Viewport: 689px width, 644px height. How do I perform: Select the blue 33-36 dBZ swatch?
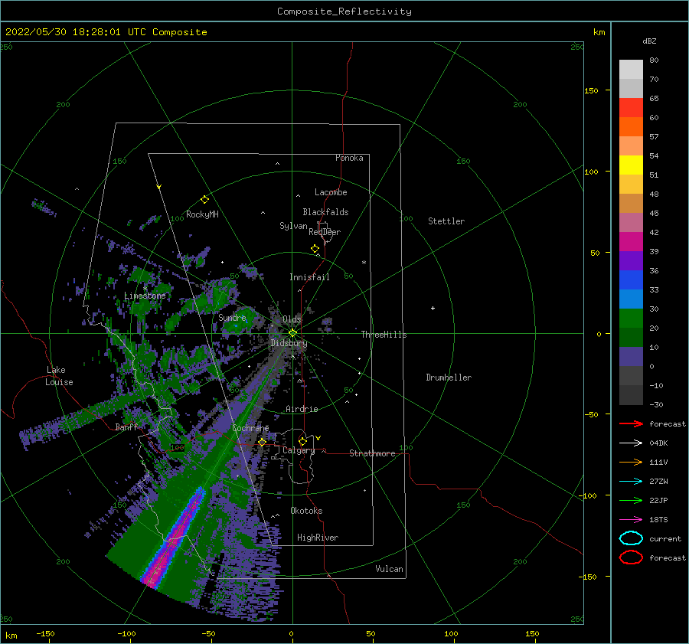tap(631, 280)
